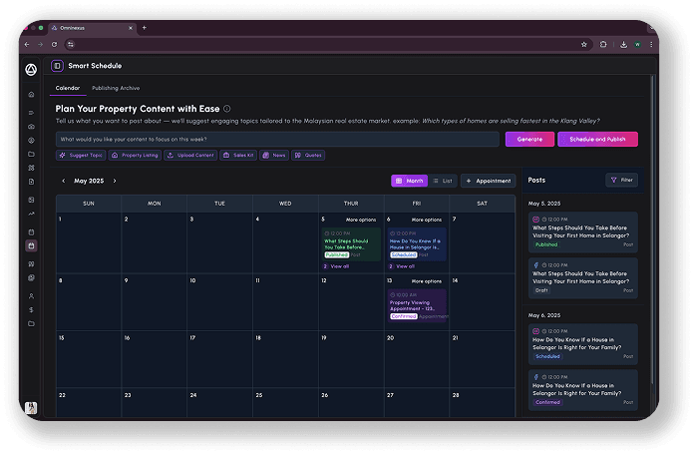Image resolution: width=694 pixels, height=455 pixels.
Task: Switch calendar to Month view
Action: 410,181
